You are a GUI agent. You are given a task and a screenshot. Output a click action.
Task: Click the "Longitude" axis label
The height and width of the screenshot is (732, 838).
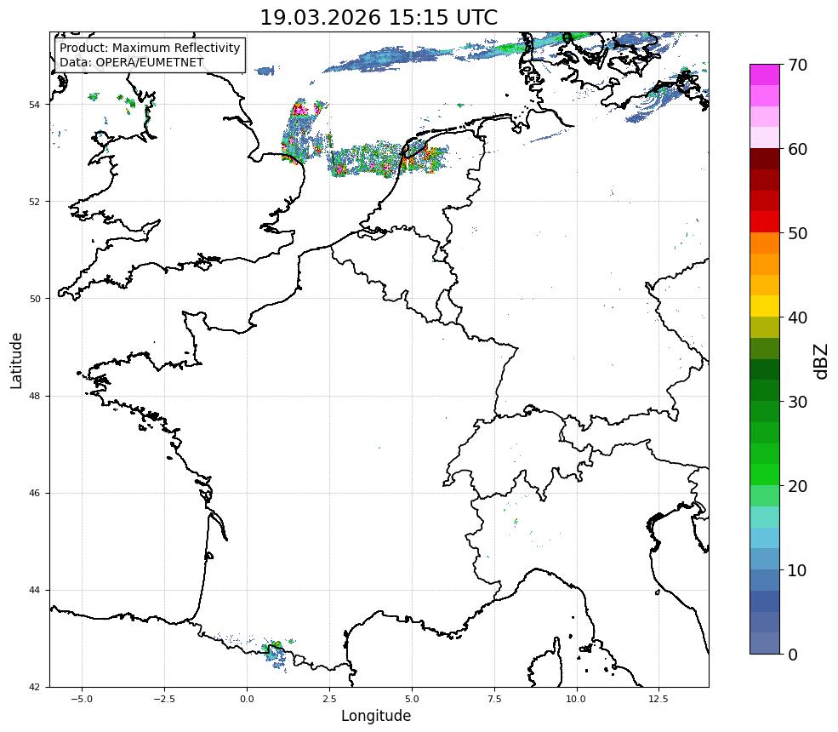pyautogui.click(x=376, y=716)
